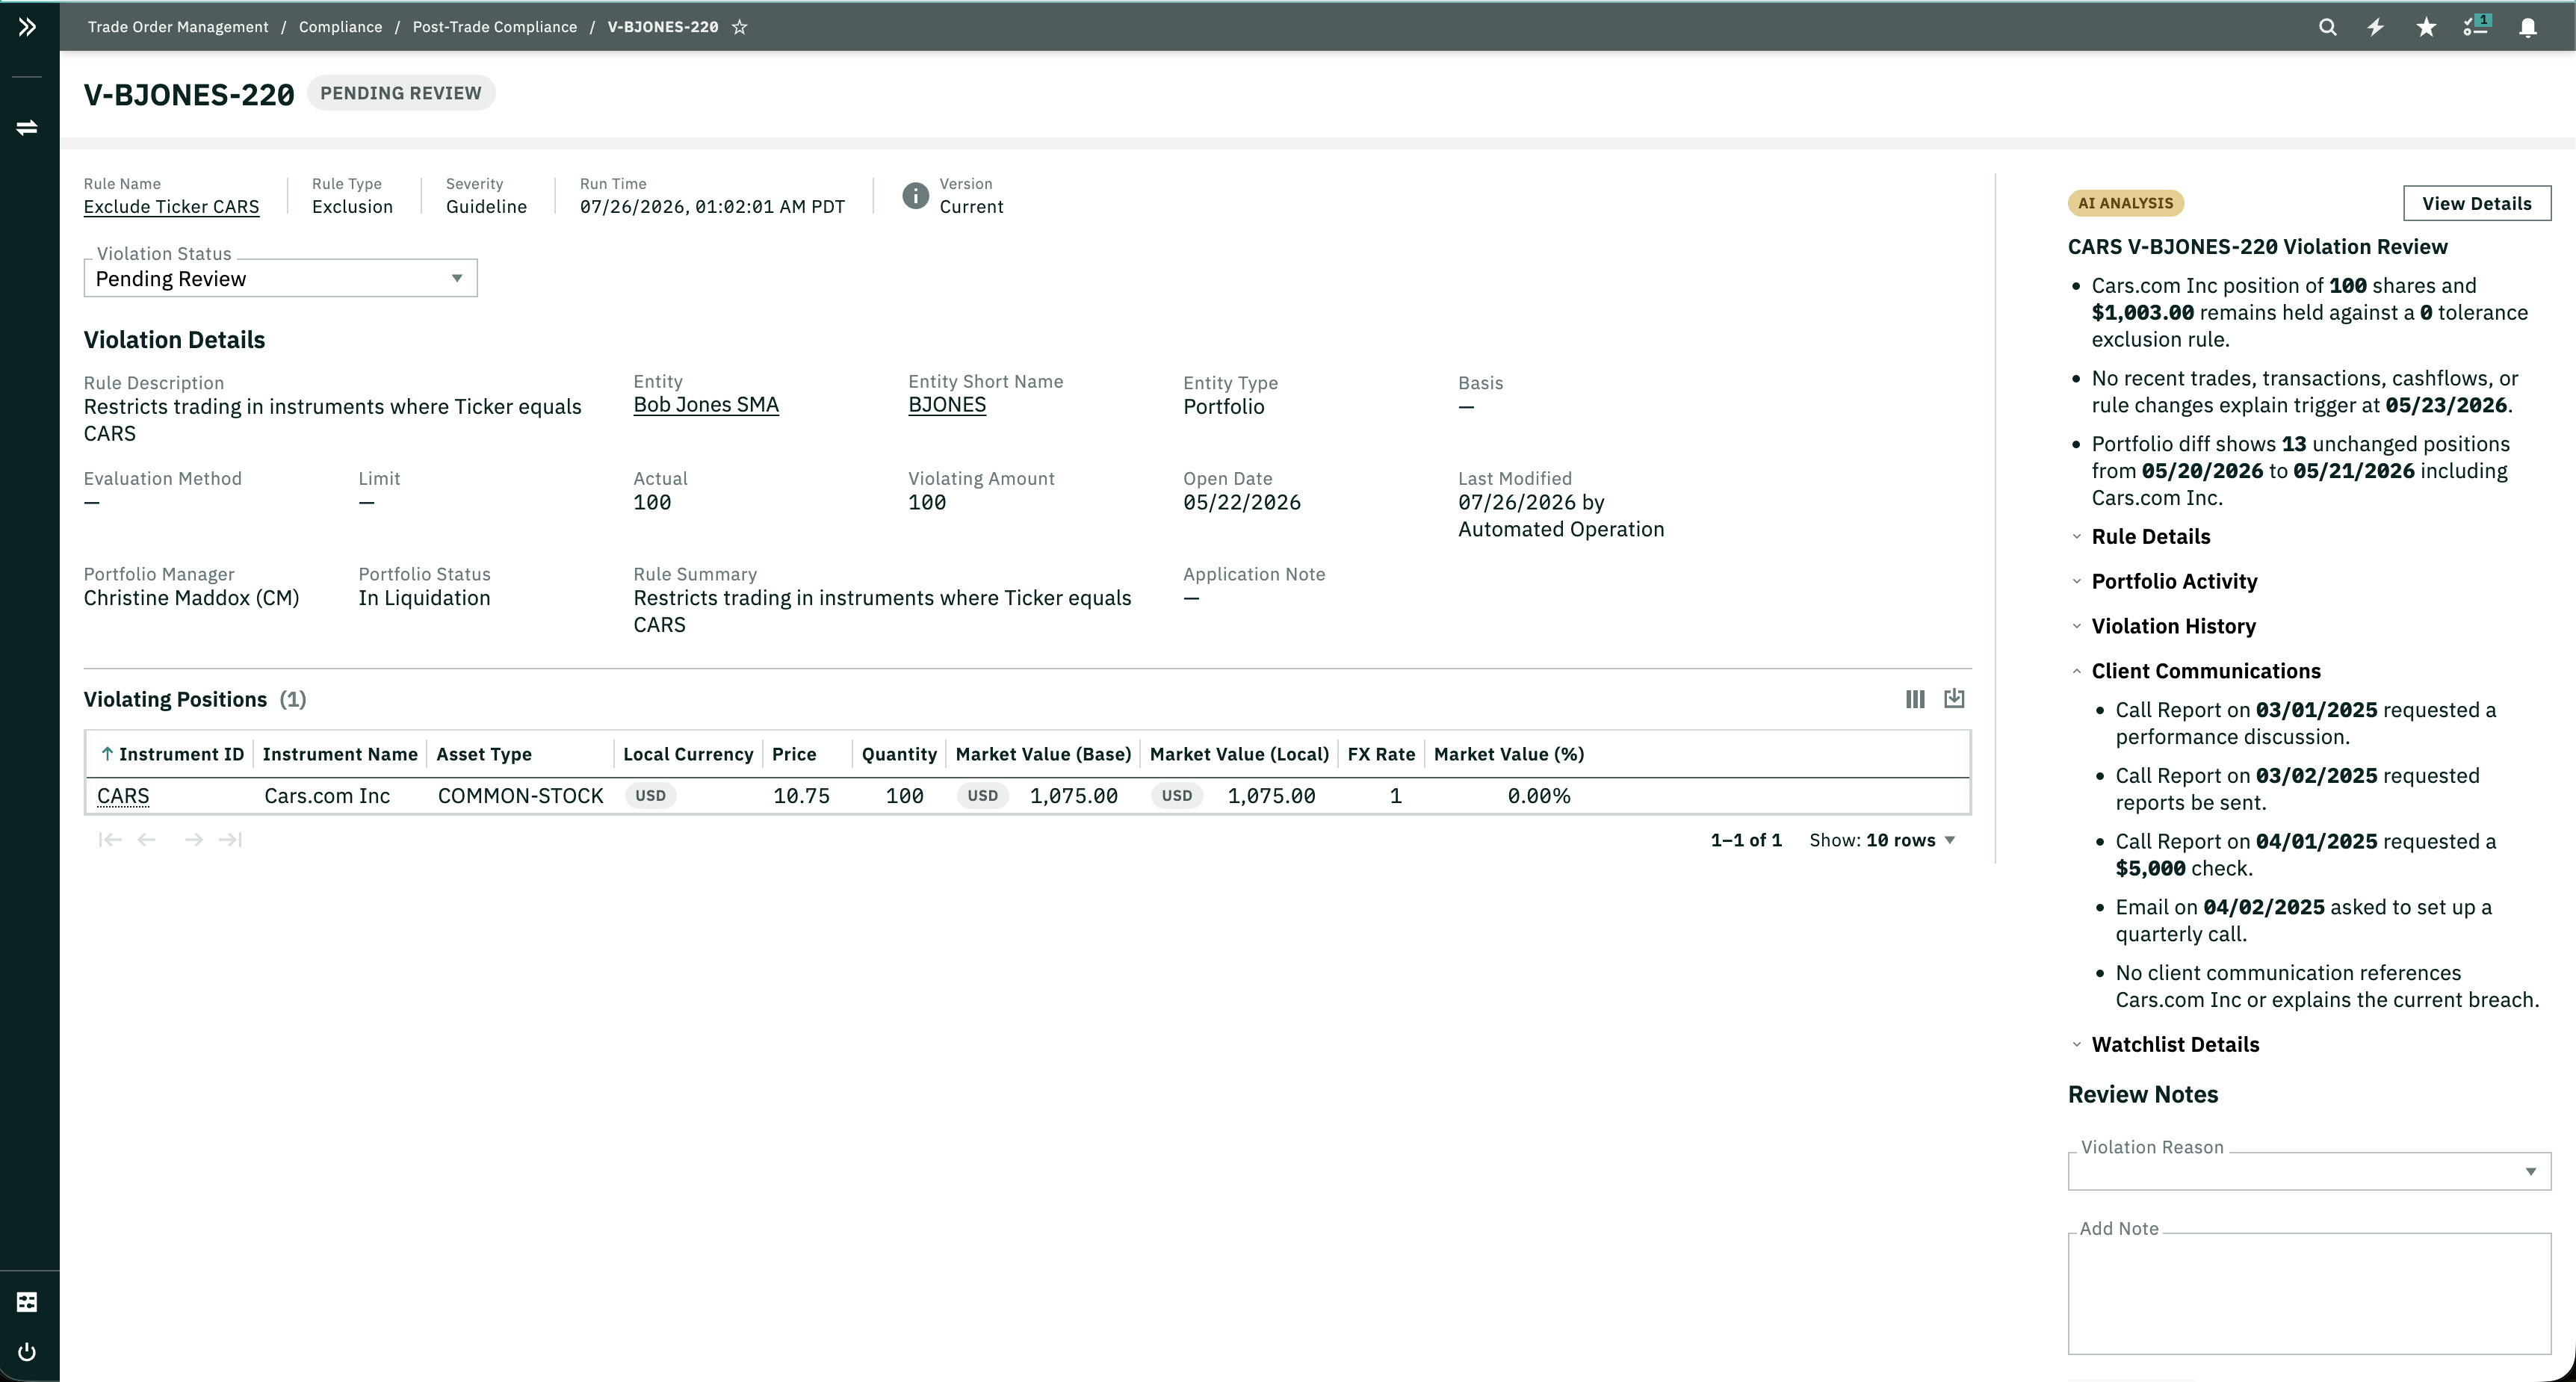Image resolution: width=2576 pixels, height=1382 pixels.
Task: Sort by the FX Rate column header
Action: point(1381,754)
